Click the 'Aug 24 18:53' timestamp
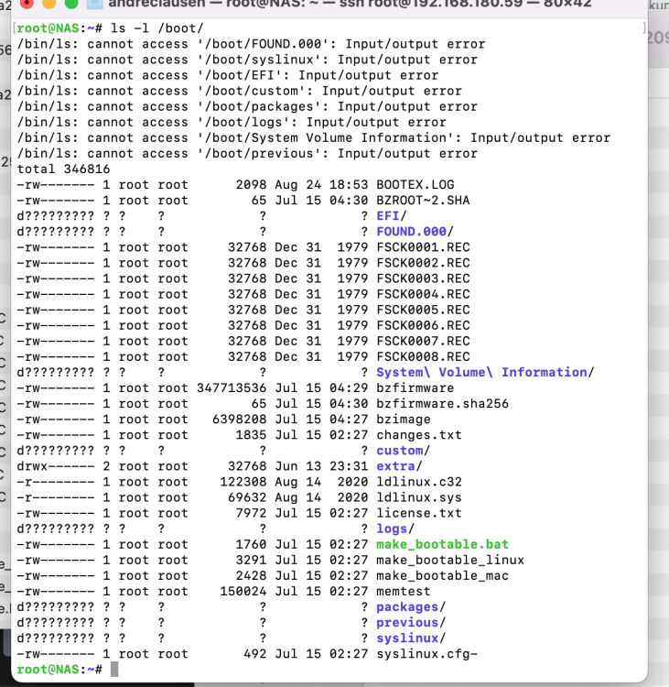 pos(321,185)
